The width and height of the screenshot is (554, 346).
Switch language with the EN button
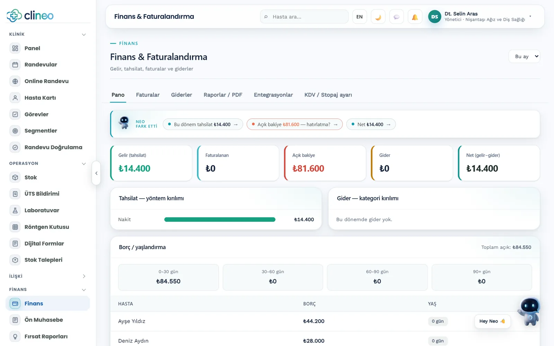click(x=359, y=17)
